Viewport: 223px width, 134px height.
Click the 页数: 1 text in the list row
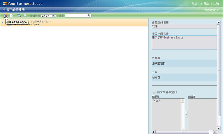tap(47, 22)
